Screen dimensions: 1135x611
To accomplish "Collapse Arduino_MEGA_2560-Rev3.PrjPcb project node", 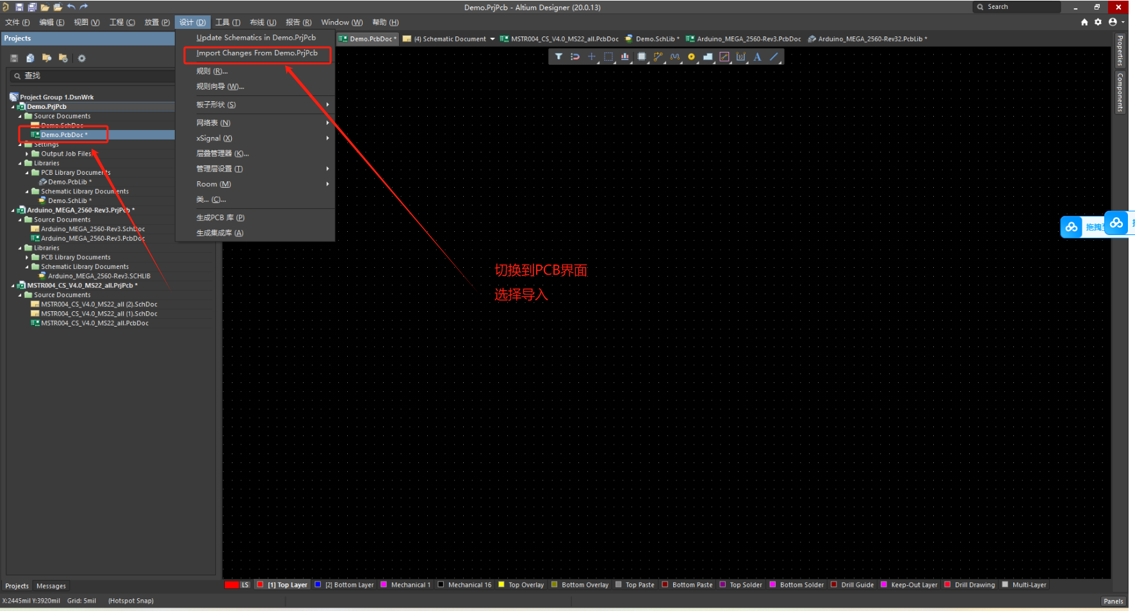I will pos(13,210).
